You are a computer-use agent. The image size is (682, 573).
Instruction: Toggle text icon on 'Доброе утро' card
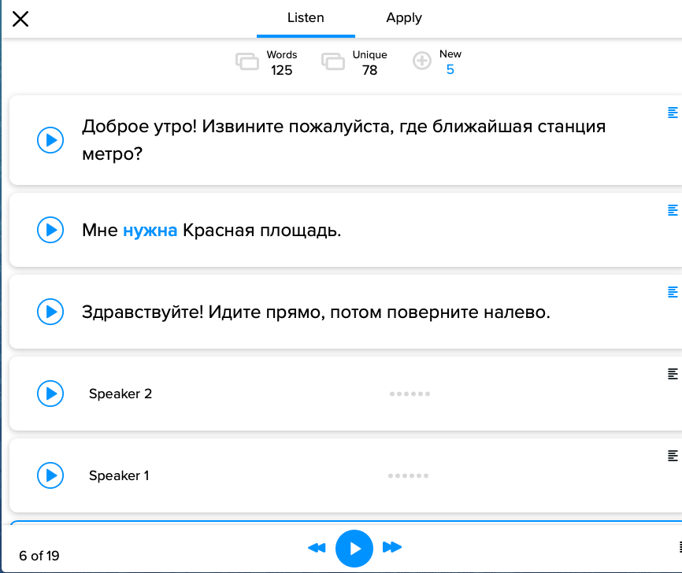[673, 113]
